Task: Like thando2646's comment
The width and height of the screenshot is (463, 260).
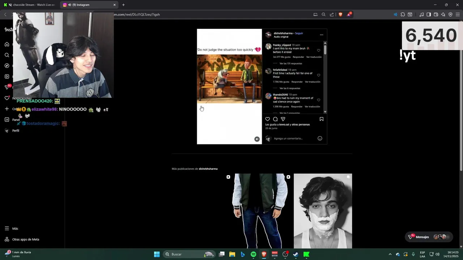Action: pos(319,100)
